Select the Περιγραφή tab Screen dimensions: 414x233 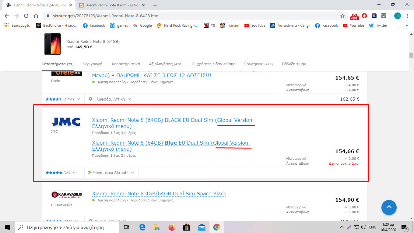(x=93, y=64)
